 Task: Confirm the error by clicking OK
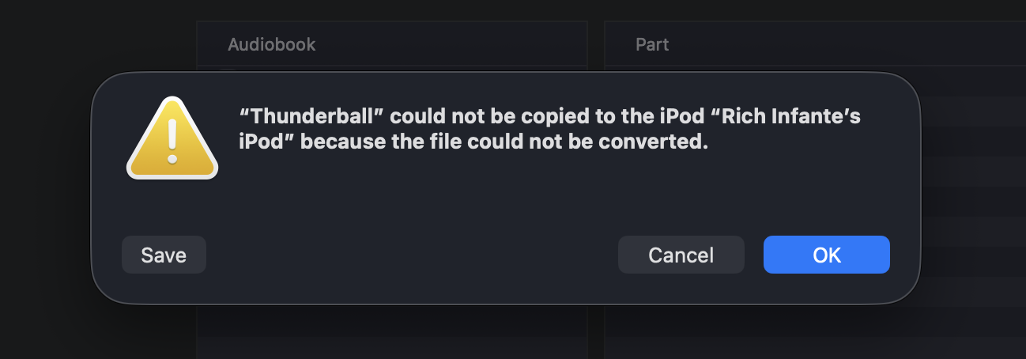826,255
